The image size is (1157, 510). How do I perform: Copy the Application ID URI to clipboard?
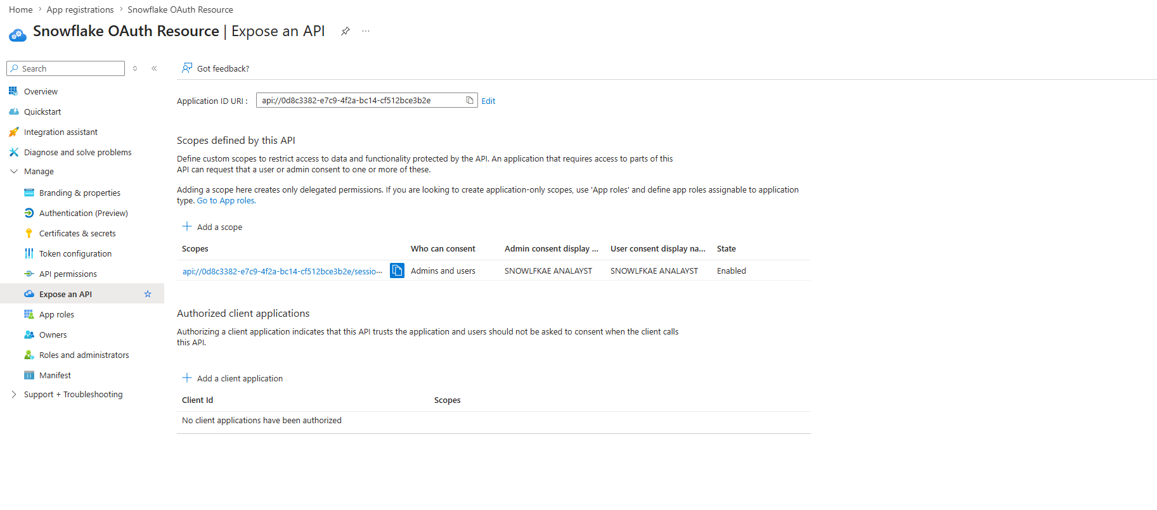[470, 100]
